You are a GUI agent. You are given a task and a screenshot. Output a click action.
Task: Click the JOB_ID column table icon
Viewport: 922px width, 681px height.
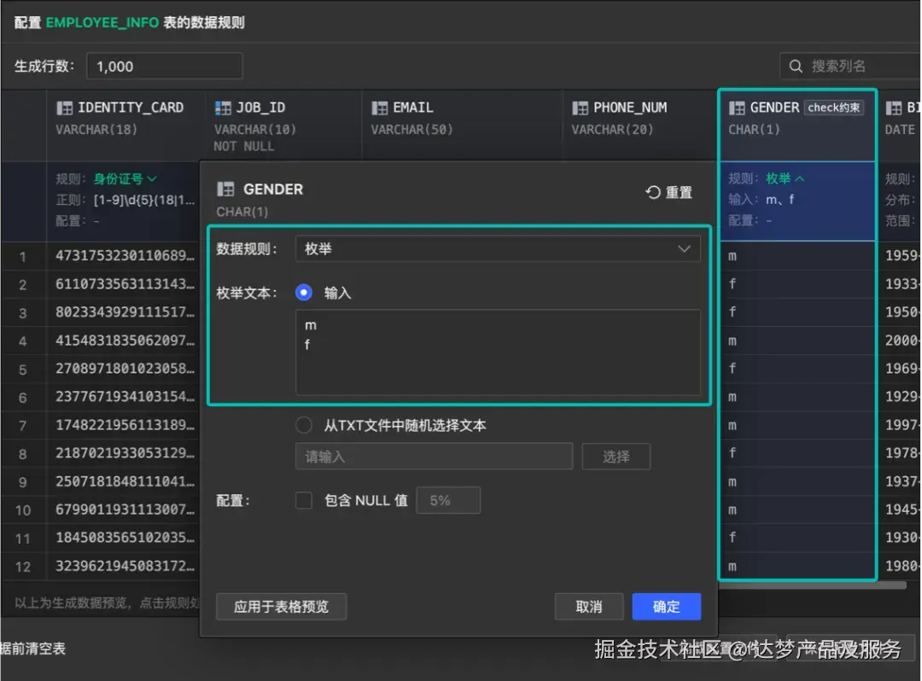pos(223,108)
